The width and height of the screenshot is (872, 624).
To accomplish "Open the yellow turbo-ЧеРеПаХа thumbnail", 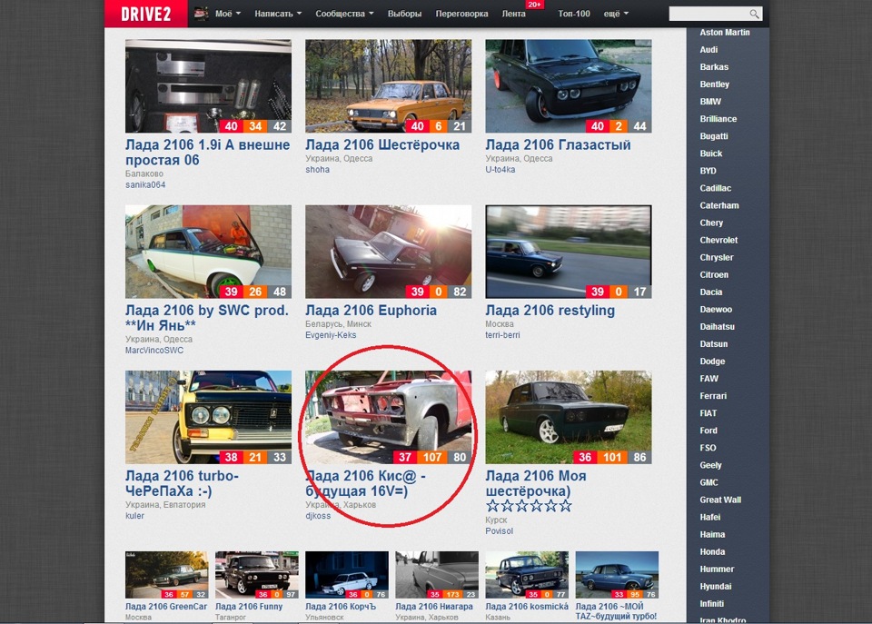I will click(208, 417).
